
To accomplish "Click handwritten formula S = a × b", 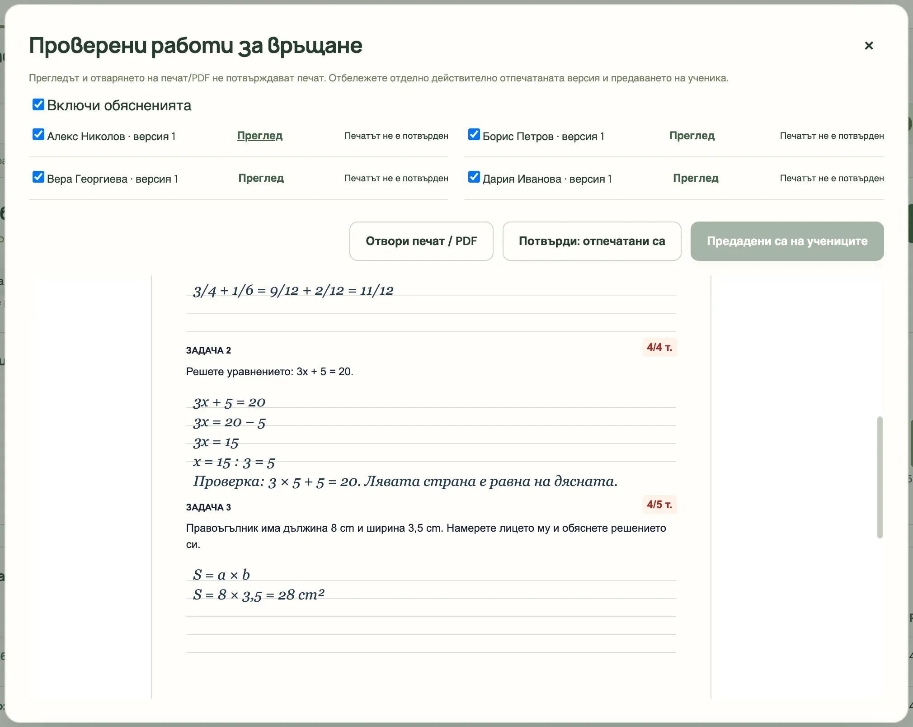I will click(221, 575).
